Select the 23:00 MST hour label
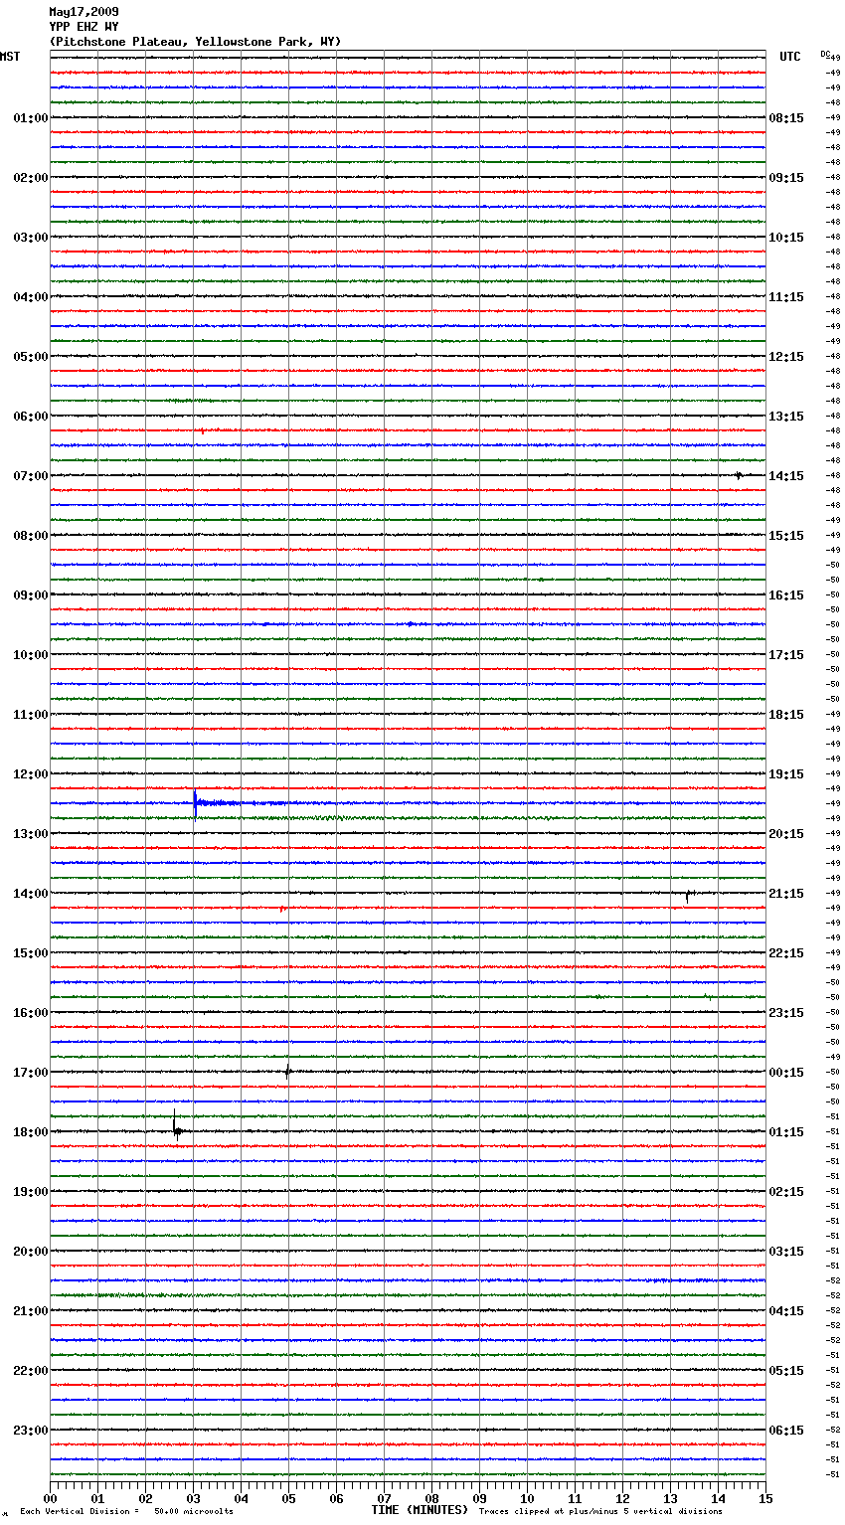The height and width of the screenshot is (1525, 845). coord(31,1431)
